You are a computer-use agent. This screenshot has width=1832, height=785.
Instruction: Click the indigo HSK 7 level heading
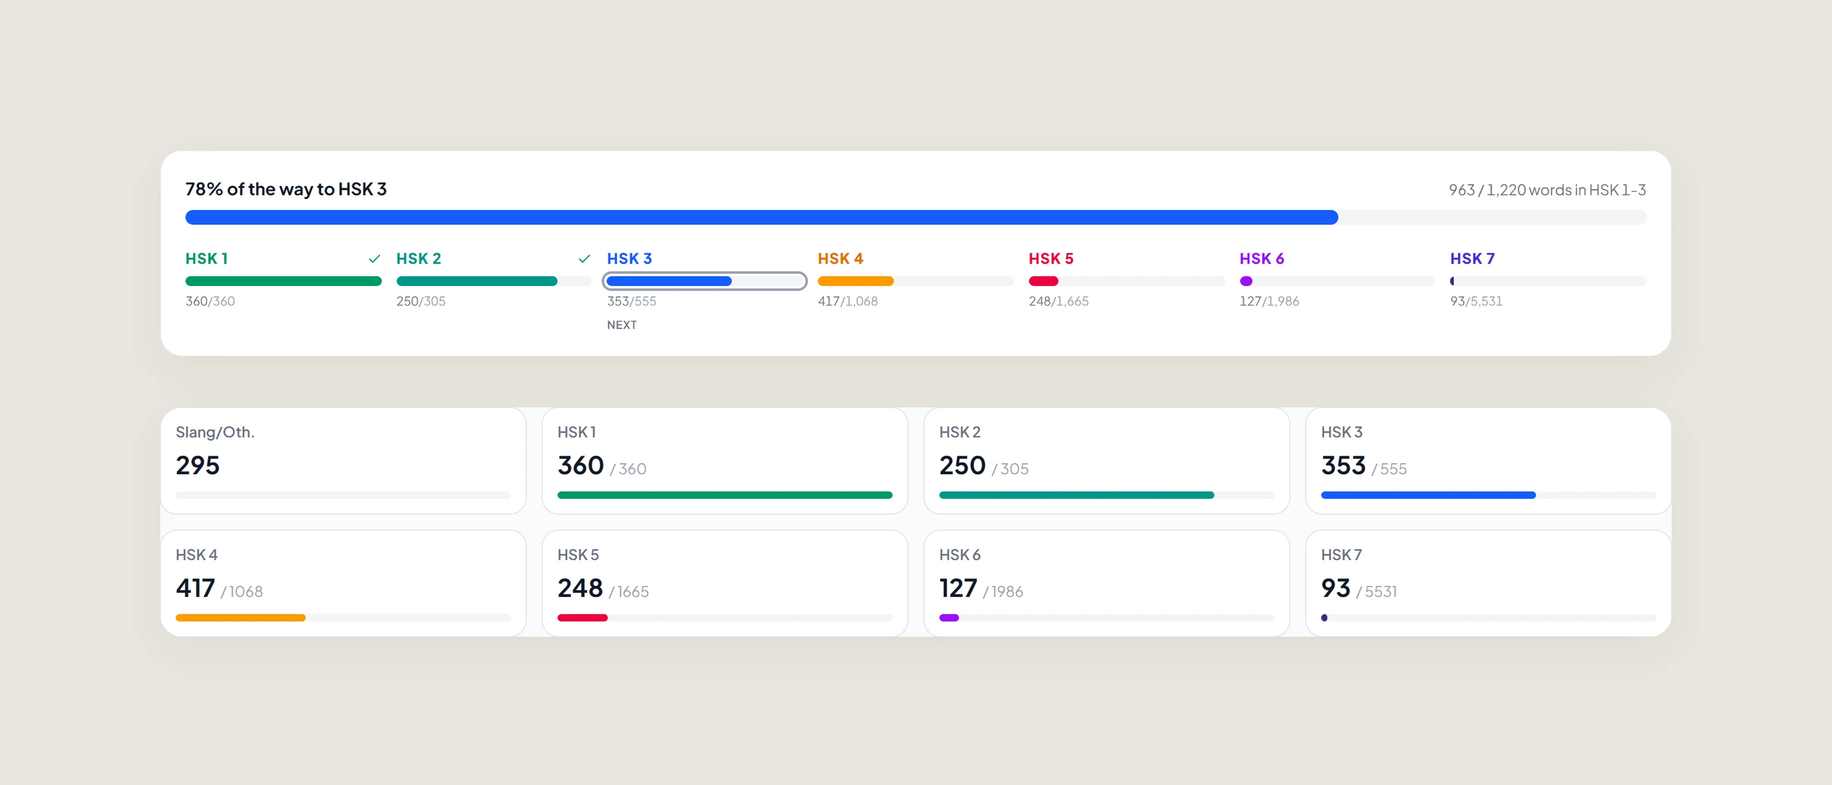click(1472, 259)
